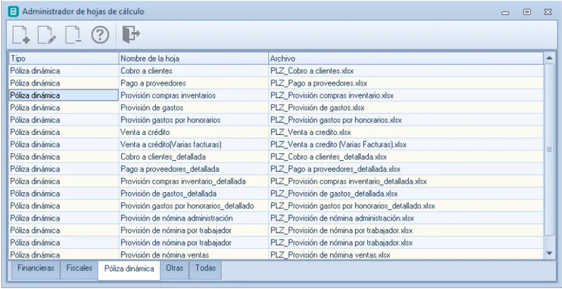Viewport: 562px width, 289px height.
Task: Click file PLZ_Cobro a clientes.xlsx
Action: [312, 71]
